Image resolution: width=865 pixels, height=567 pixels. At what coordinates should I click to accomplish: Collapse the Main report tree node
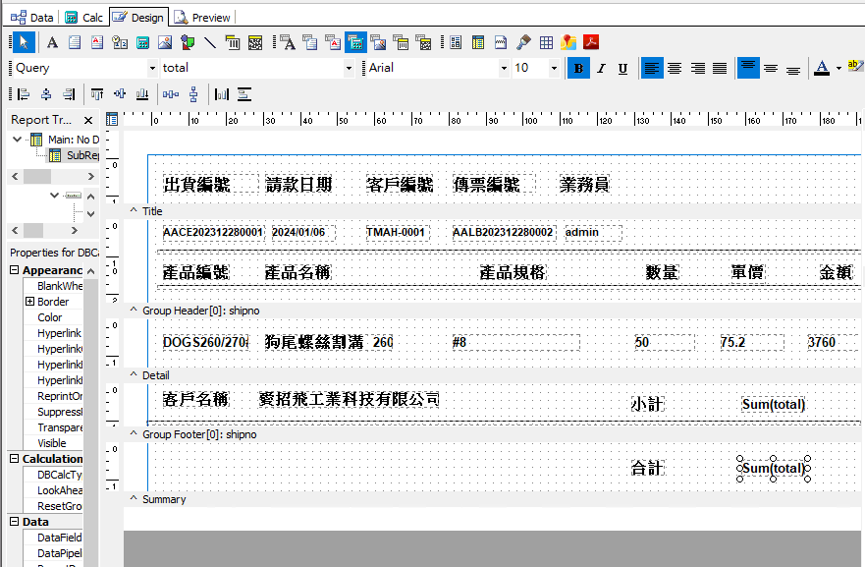pos(17,140)
